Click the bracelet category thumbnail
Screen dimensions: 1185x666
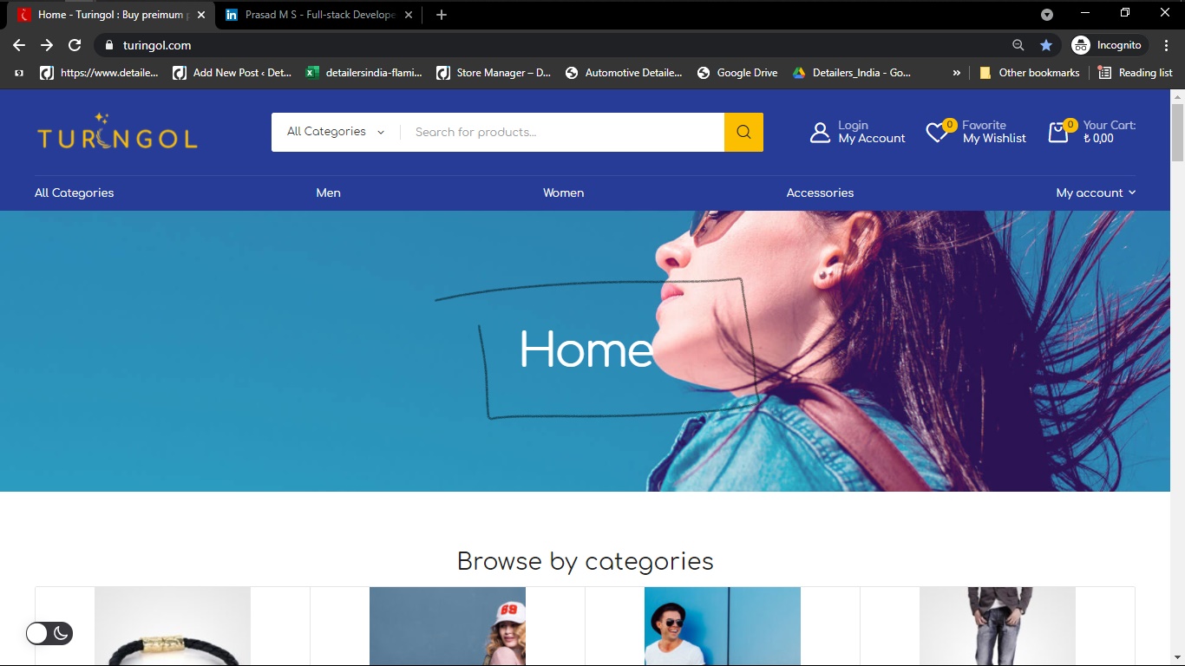[173, 626]
